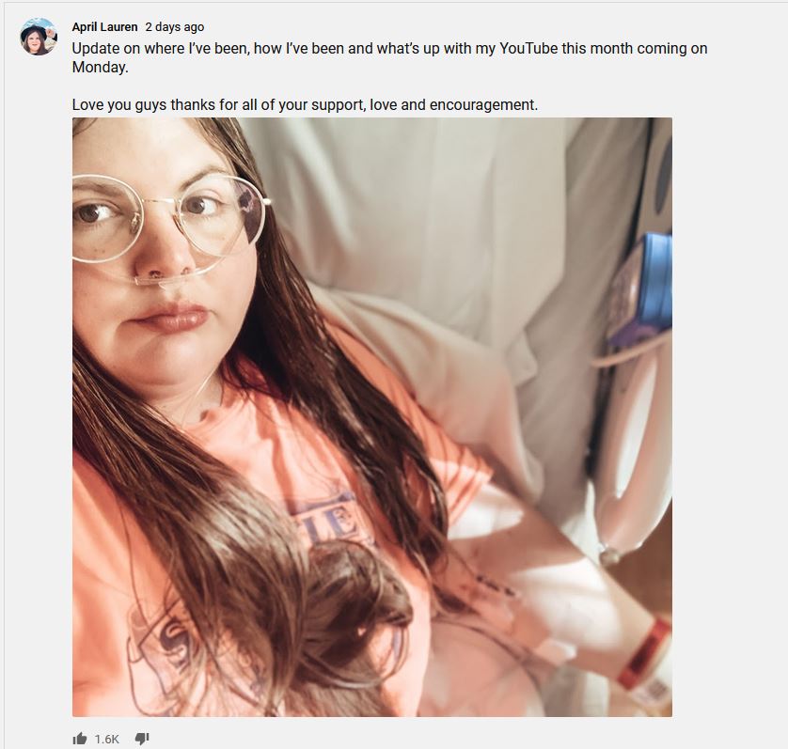The height and width of the screenshot is (749, 788).
Task: Click the word 'YouTube' in the post text
Action: point(528,49)
